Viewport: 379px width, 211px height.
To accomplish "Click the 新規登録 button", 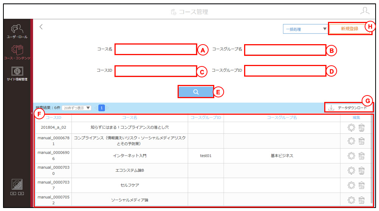I will pos(349,29).
